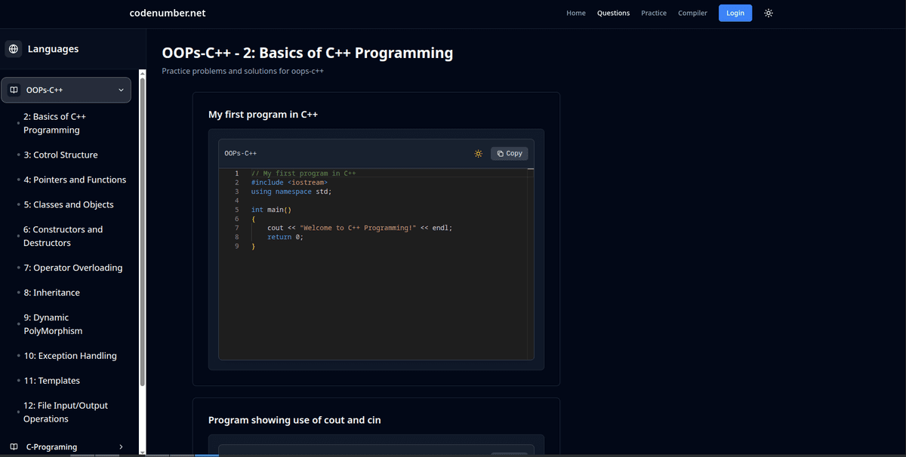Go to Home in the navigation bar

coord(575,13)
